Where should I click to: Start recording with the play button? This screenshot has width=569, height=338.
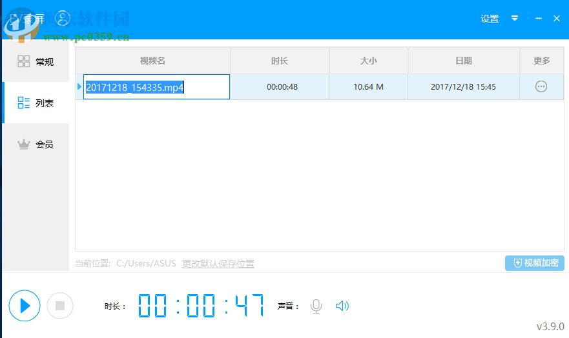(x=25, y=306)
